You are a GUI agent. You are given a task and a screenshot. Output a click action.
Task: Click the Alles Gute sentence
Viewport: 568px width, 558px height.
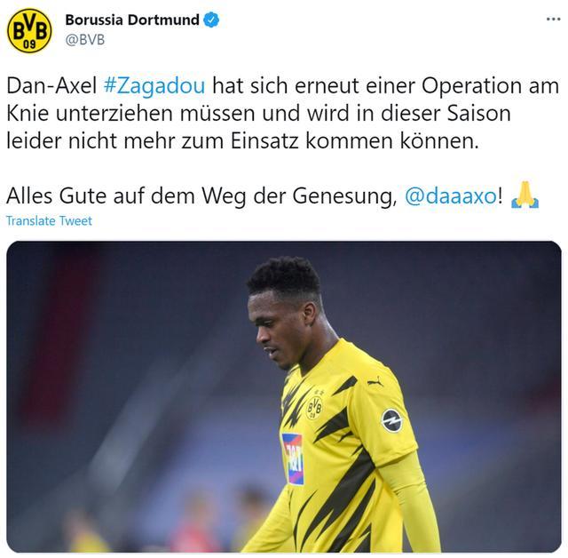[255, 196]
